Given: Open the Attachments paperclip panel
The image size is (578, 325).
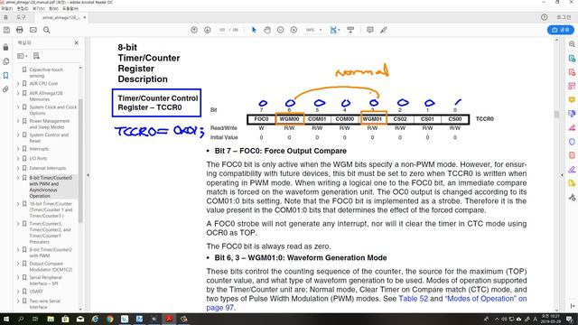Looking at the screenshot, I should coord(5,89).
